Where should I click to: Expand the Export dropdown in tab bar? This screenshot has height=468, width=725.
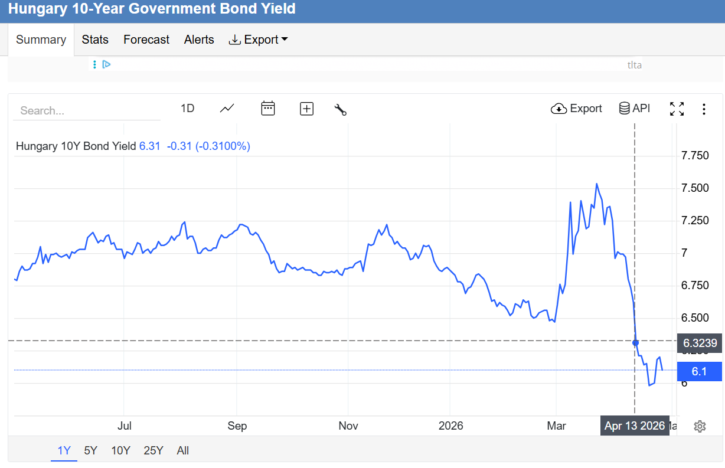coord(259,40)
